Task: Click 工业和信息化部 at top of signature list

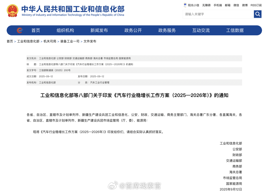Action: [x=231, y=143]
